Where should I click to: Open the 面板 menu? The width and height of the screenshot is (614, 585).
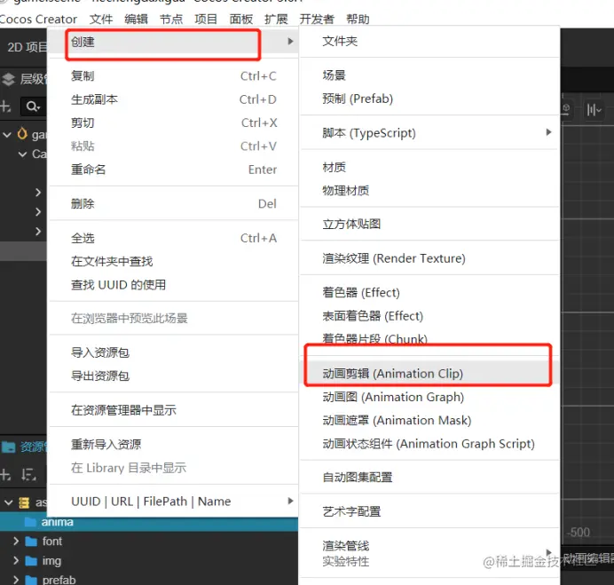click(x=240, y=19)
